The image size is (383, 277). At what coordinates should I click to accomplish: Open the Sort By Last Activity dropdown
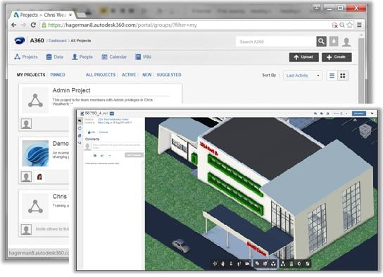pyautogui.click(x=303, y=75)
